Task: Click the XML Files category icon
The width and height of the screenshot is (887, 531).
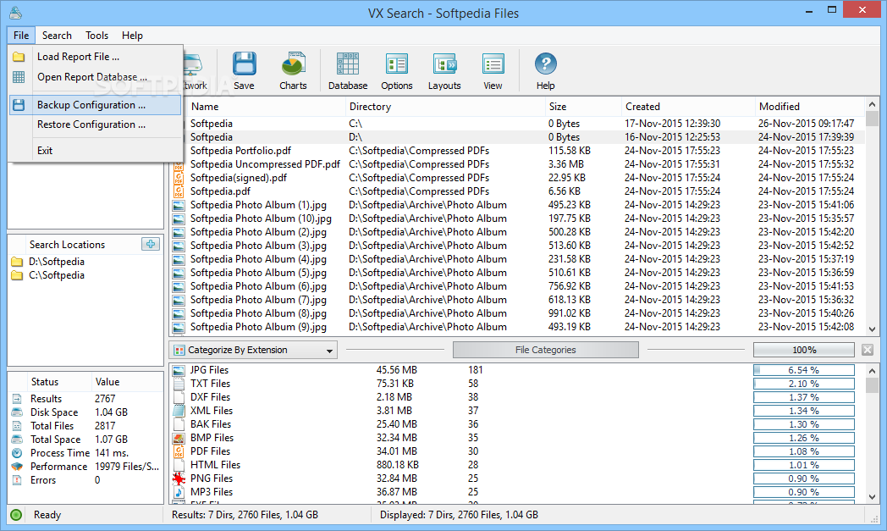Action: [179, 411]
